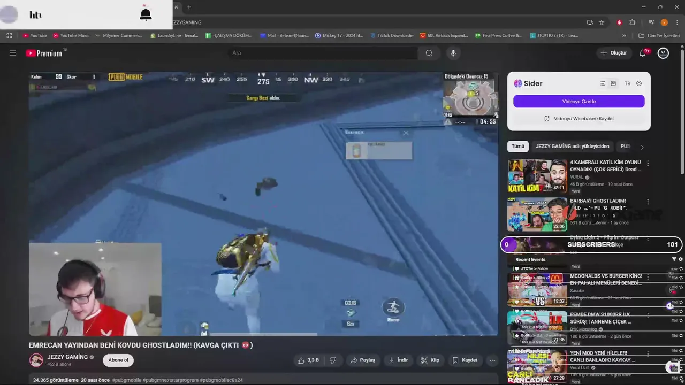Open browser extensions puzzle icon
Viewport: 685px width, 385px height.
[x=633, y=22]
